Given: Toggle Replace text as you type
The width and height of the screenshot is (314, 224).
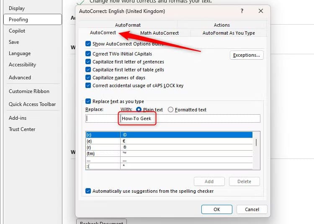Looking at the screenshot, I should coord(88,101).
